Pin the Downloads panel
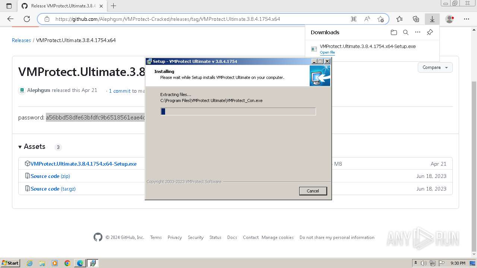Image resolution: width=477 pixels, height=268 pixels. coord(430,32)
